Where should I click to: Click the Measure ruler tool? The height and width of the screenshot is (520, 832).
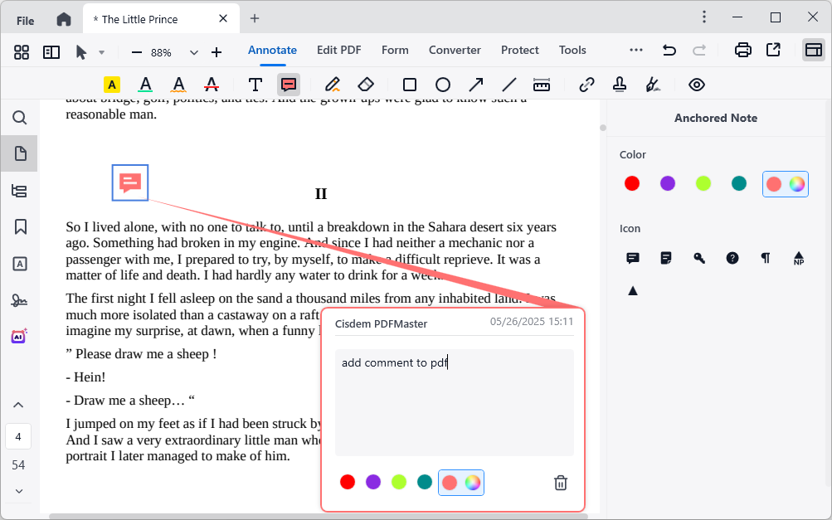(542, 85)
